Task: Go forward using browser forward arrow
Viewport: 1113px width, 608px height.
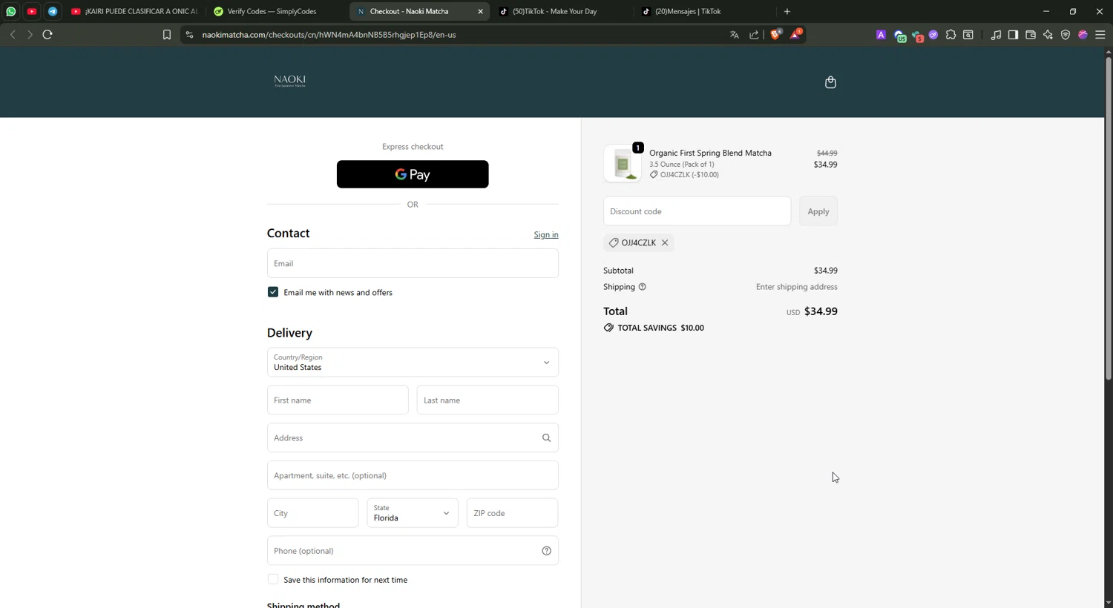Action: coord(30,34)
